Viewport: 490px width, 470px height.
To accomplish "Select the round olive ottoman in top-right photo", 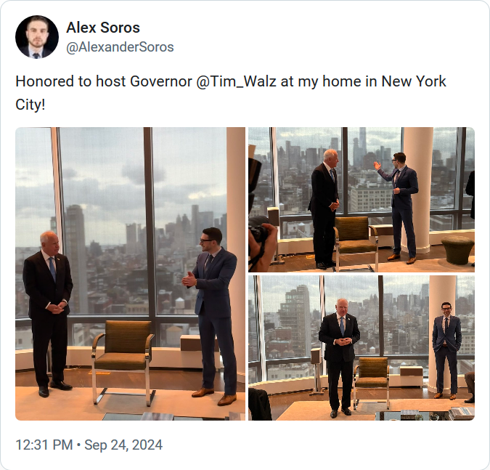I will [x=457, y=249].
